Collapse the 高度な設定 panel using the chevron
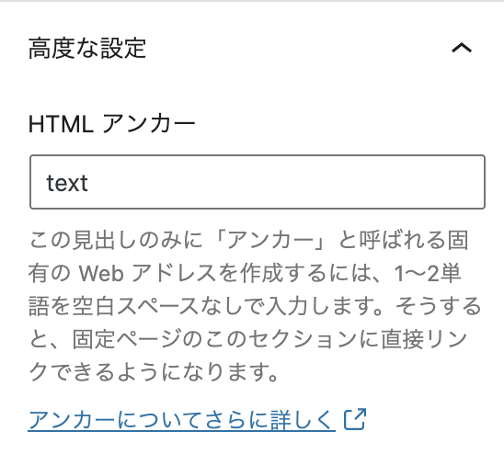The width and height of the screenshot is (504, 454). point(462,48)
